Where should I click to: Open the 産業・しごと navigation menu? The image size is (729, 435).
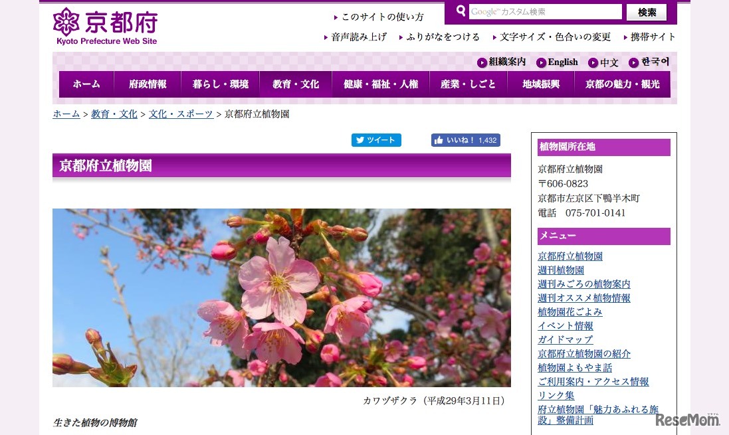tap(468, 84)
